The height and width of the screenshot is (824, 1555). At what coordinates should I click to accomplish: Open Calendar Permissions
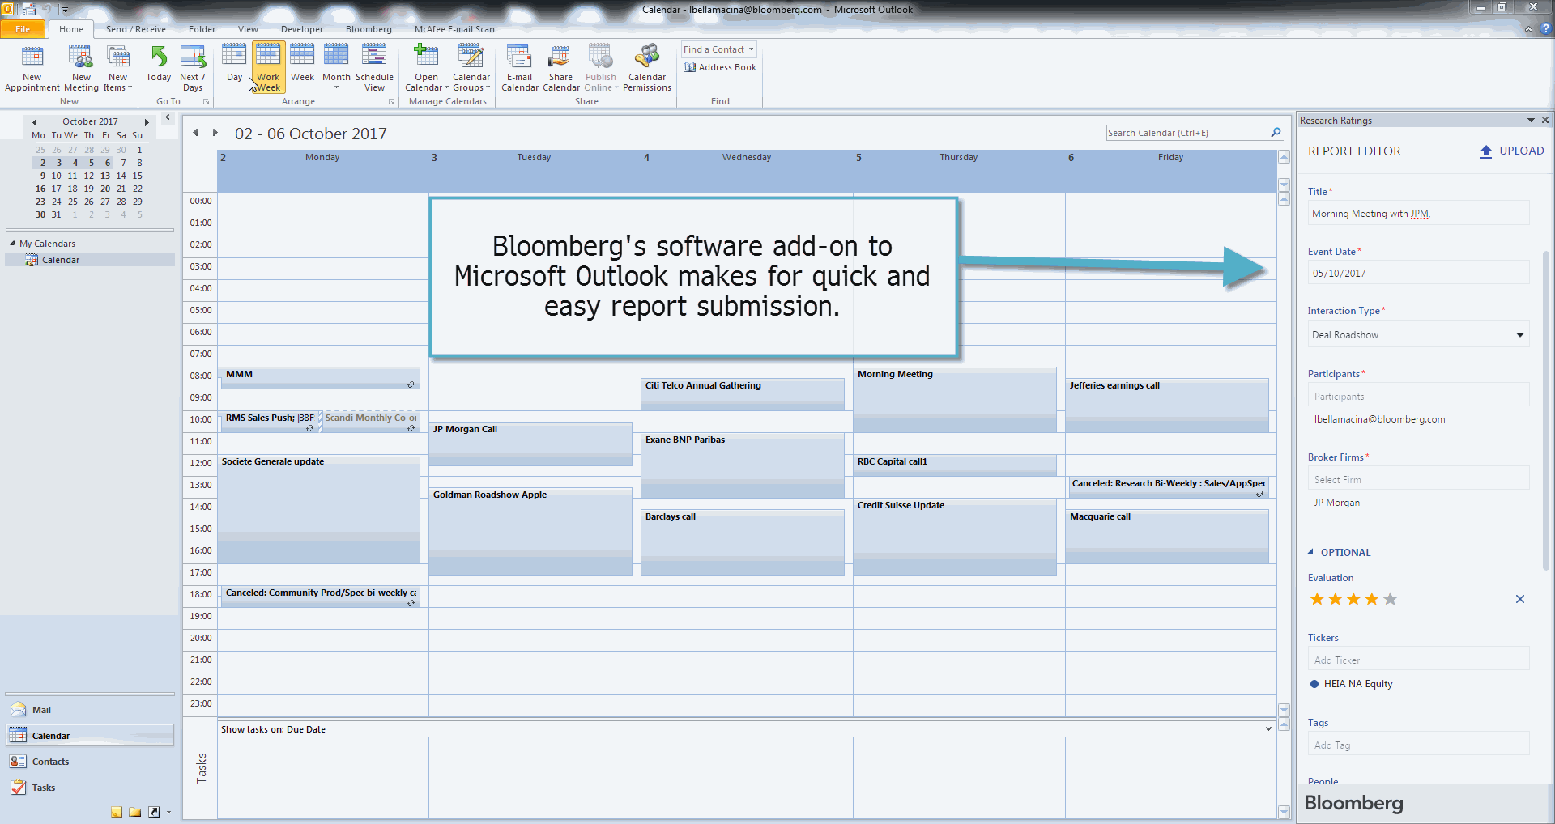point(647,68)
